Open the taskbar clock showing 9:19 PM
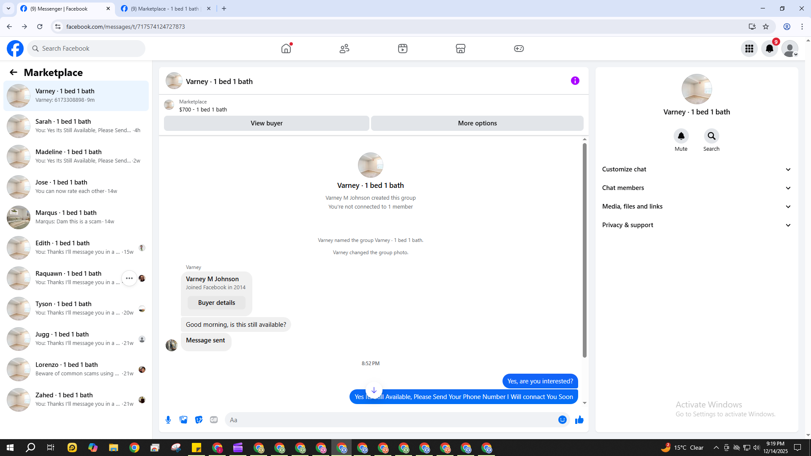This screenshot has width=811, height=456. [x=776, y=448]
